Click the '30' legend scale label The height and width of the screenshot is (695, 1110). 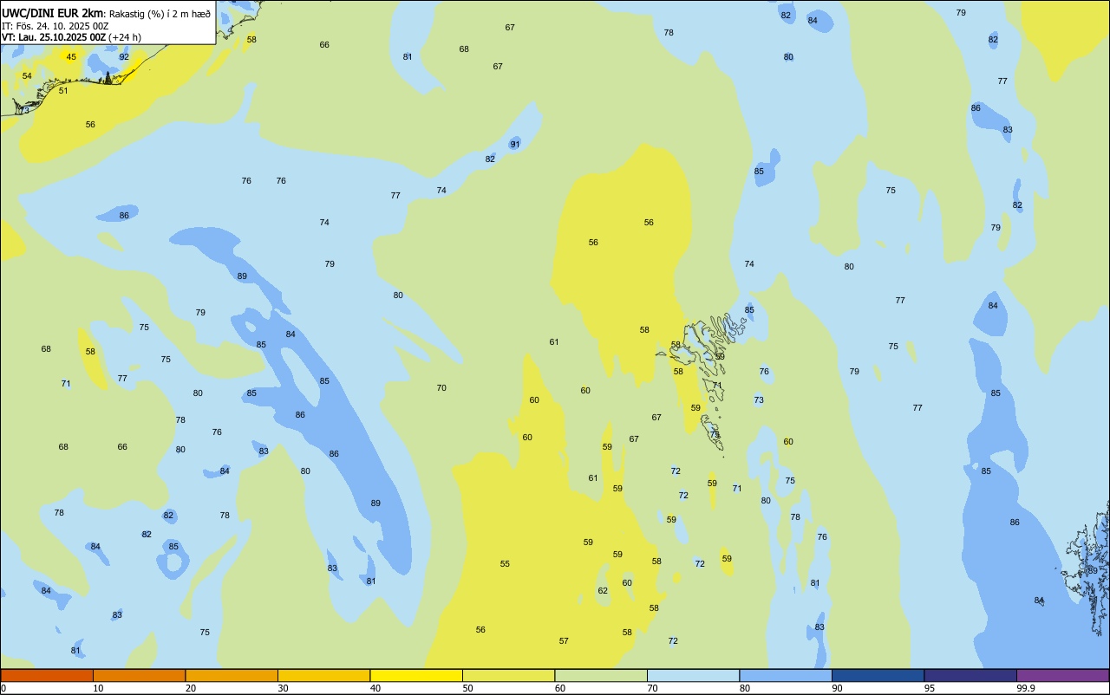click(x=283, y=688)
